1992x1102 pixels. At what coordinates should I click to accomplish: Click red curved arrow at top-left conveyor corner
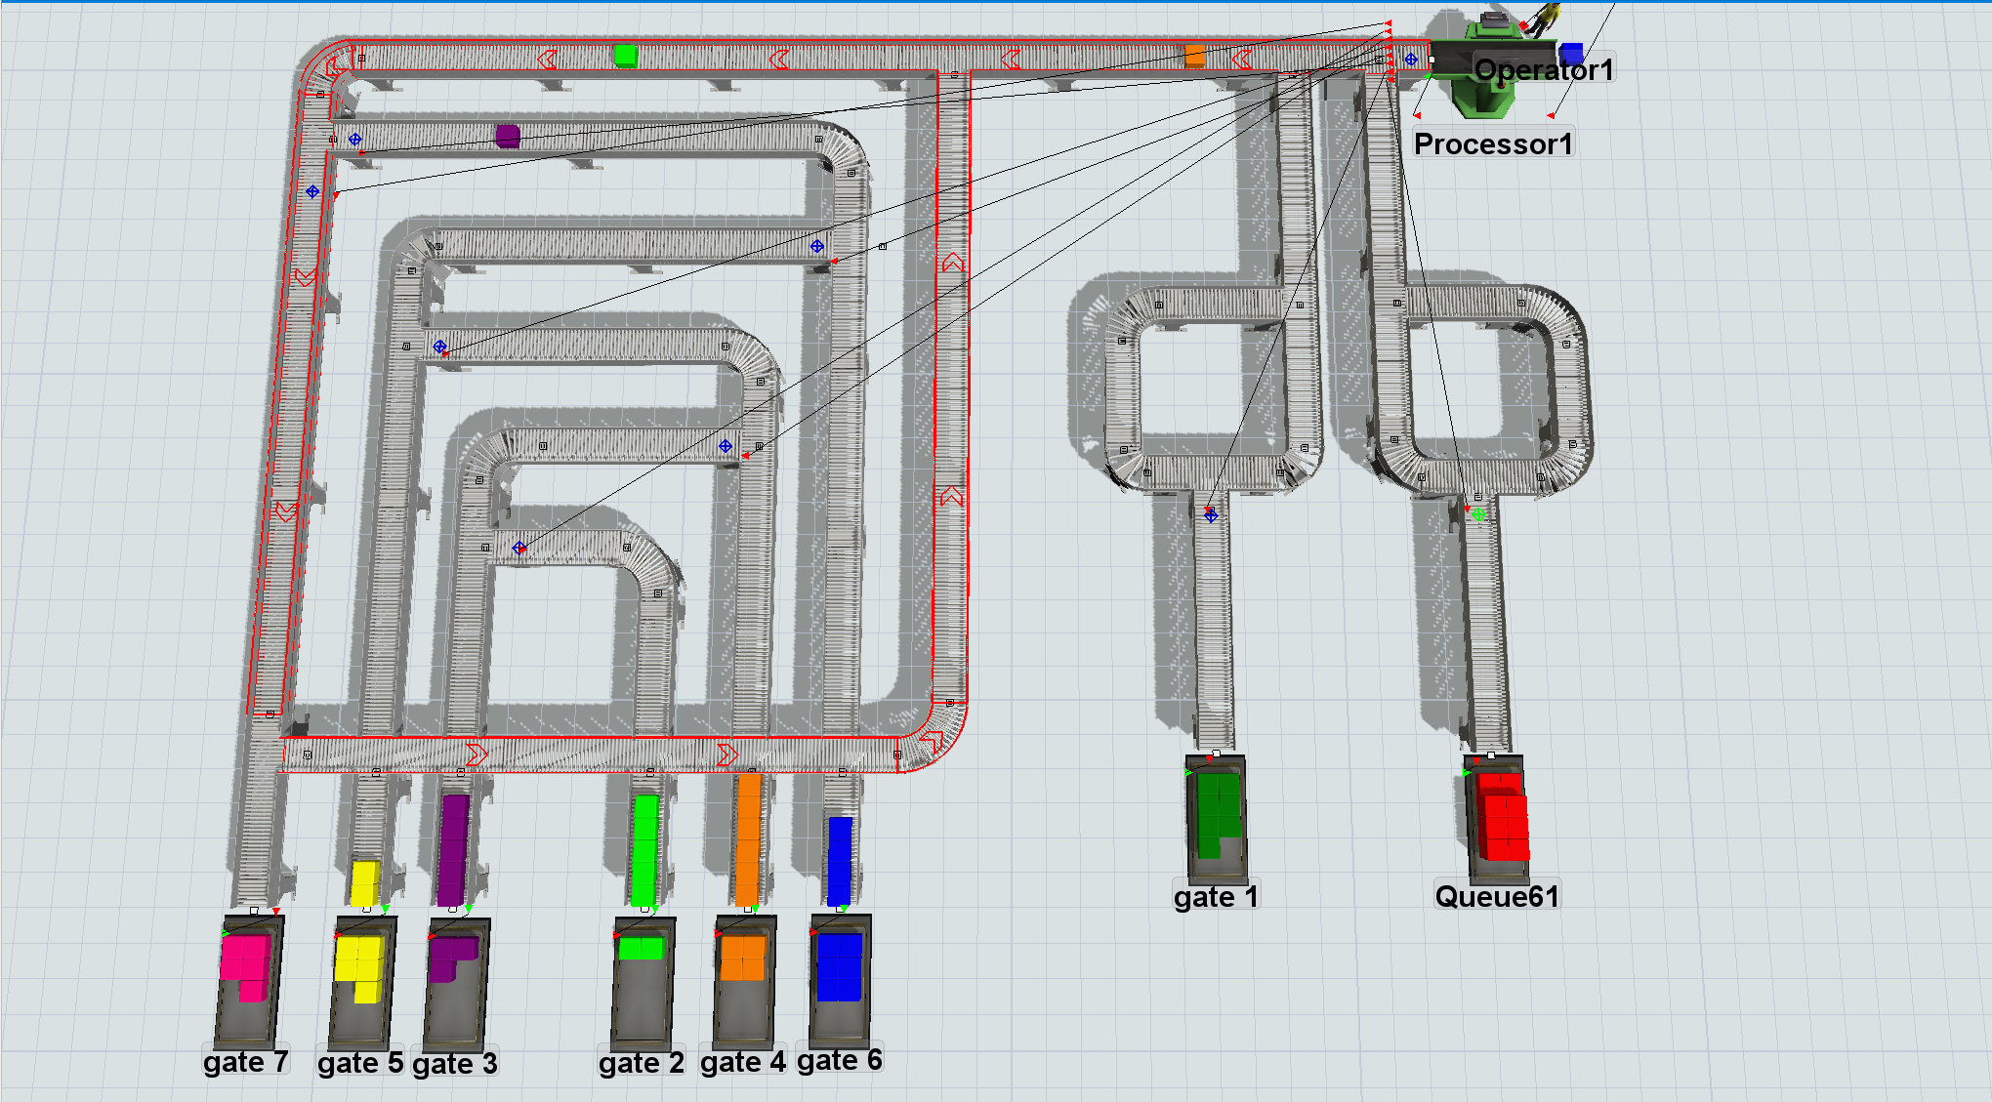pos(335,67)
